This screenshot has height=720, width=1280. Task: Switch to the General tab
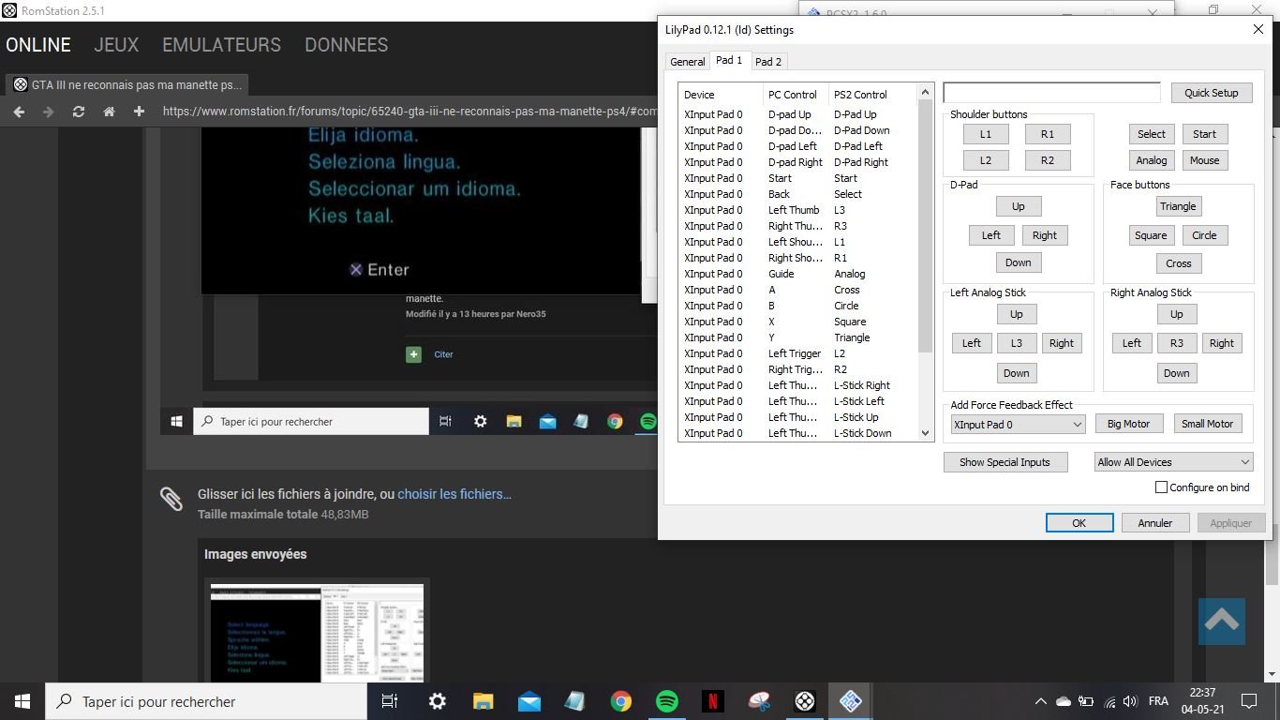687,62
